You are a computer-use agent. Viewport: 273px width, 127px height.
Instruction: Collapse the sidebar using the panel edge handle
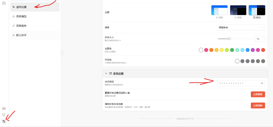62,53
